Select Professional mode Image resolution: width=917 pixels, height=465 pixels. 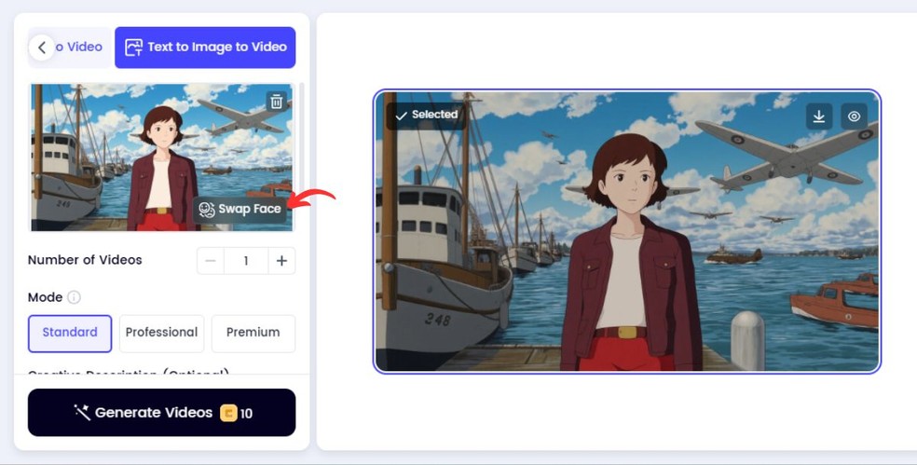pyautogui.click(x=161, y=334)
